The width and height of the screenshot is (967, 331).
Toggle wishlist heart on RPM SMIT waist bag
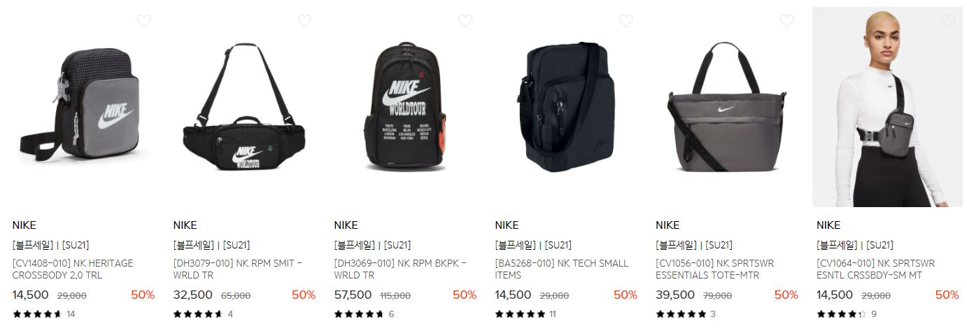pyautogui.click(x=304, y=21)
